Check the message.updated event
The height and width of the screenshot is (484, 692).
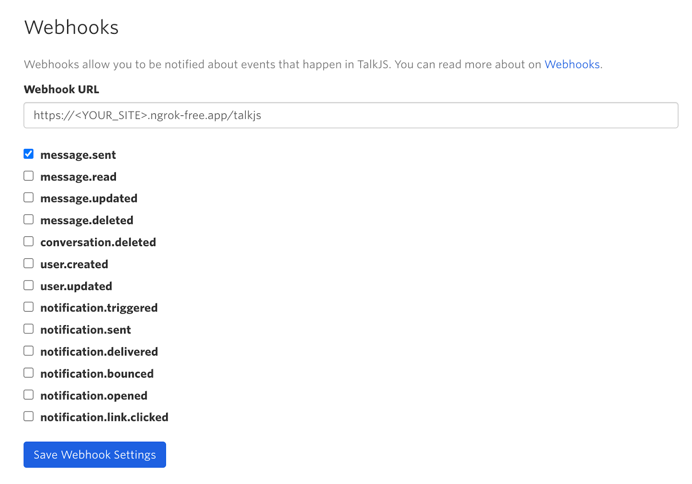[x=28, y=197]
